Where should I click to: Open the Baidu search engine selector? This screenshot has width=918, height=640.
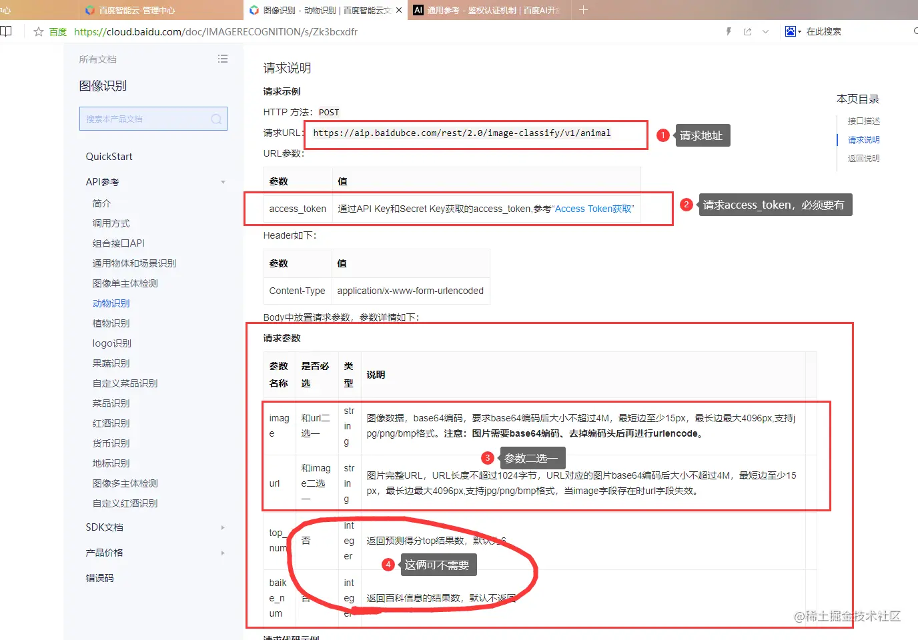(793, 31)
